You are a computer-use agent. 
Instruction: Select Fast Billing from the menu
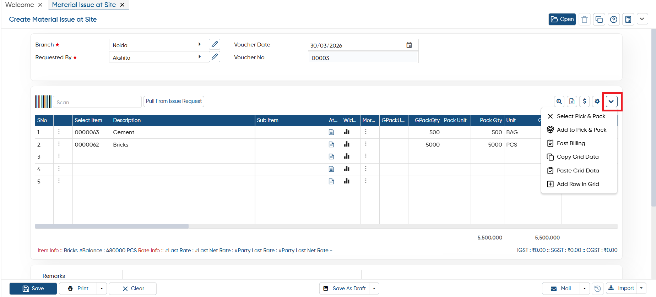pyautogui.click(x=571, y=143)
